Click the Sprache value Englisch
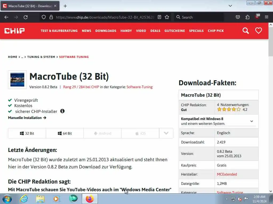This screenshot has width=273, height=204. tap(224, 133)
